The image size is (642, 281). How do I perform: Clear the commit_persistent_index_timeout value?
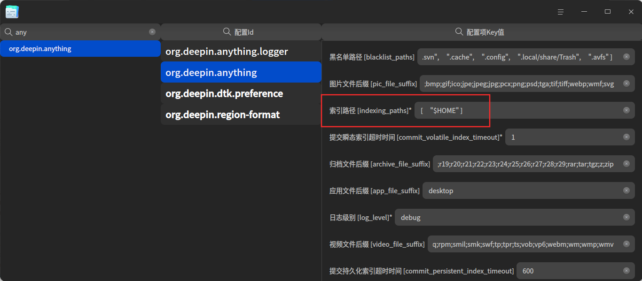point(626,271)
